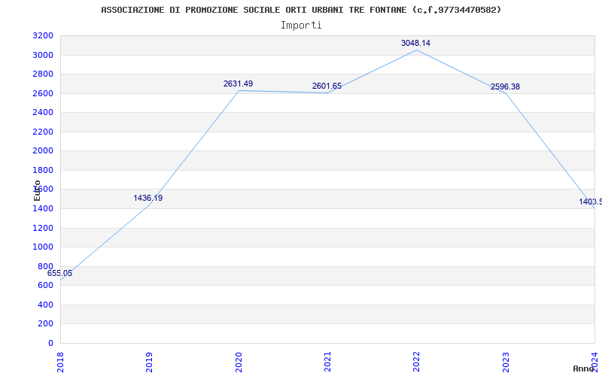Click the 2020 year axis label
602x376 pixels.
239,362
